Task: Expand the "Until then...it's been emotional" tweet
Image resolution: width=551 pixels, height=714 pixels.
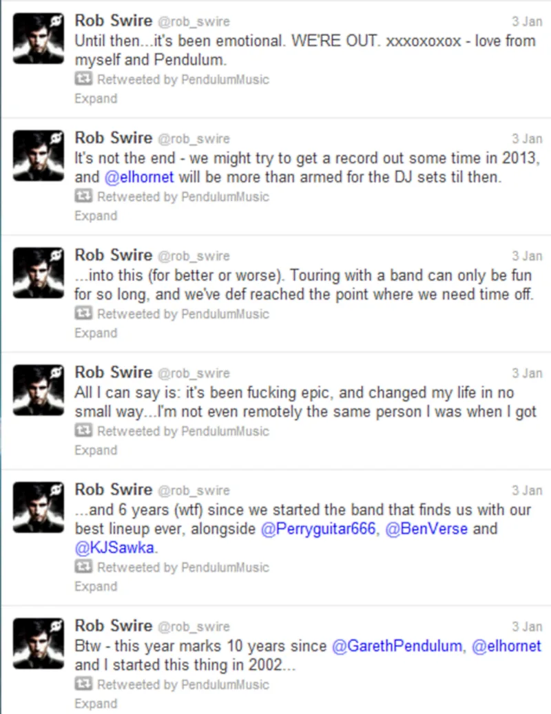Action: [x=96, y=98]
